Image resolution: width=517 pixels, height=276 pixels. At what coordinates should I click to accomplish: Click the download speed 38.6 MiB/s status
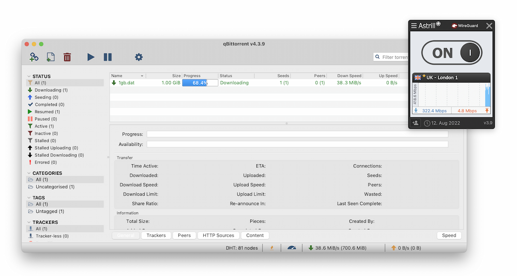337,248
